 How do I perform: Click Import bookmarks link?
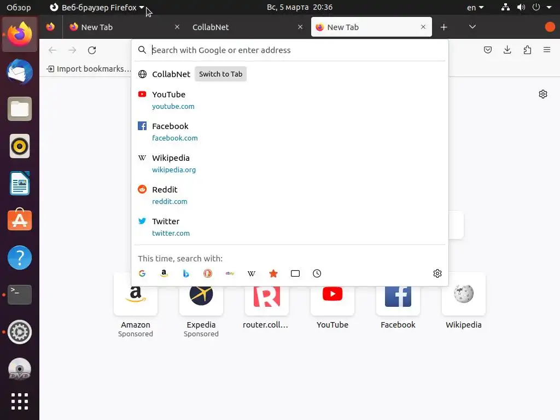pyautogui.click(x=89, y=68)
